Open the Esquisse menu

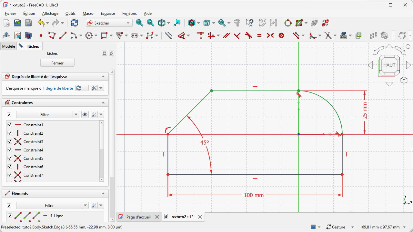coord(108,14)
